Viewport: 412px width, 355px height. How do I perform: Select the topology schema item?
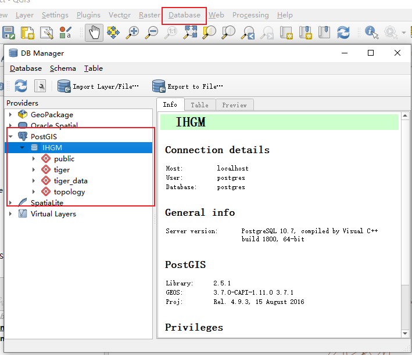[x=69, y=192]
